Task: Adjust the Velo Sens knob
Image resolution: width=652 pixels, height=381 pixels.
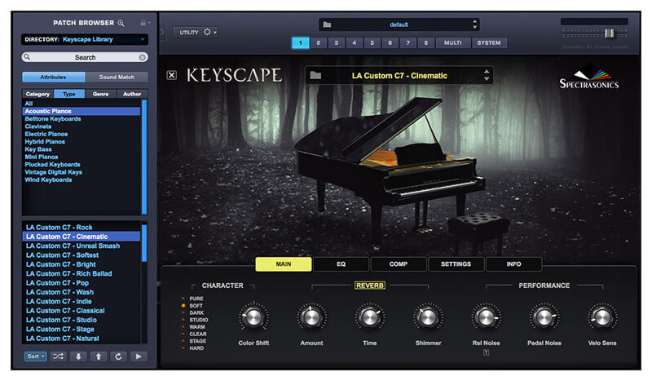Action: tap(602, 318)
